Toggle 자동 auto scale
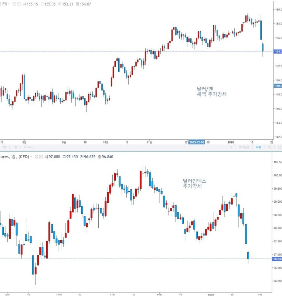282x297 pixels. pos(258,147)
